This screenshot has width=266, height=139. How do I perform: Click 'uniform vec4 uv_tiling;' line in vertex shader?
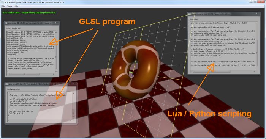[16, 52]
